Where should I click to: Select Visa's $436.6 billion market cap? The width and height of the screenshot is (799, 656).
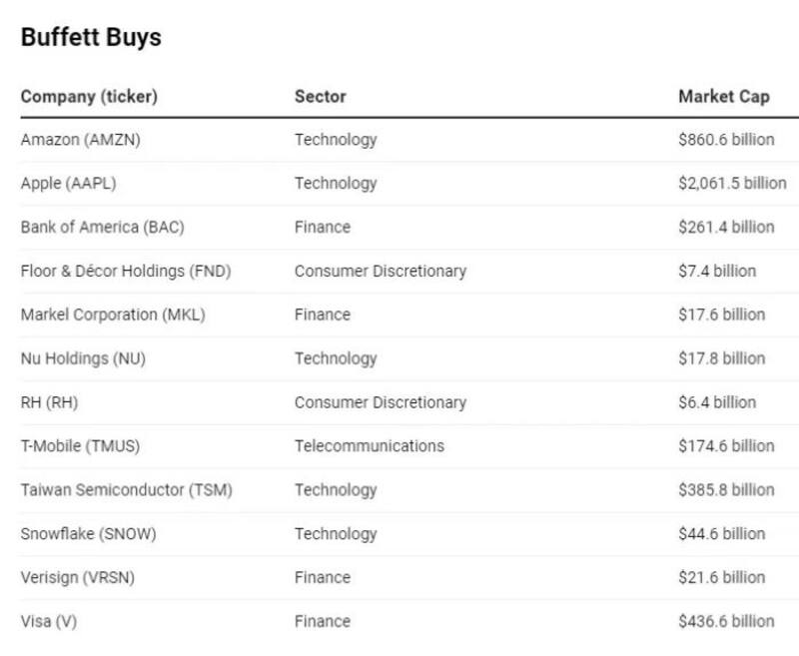tap(726, 621)
